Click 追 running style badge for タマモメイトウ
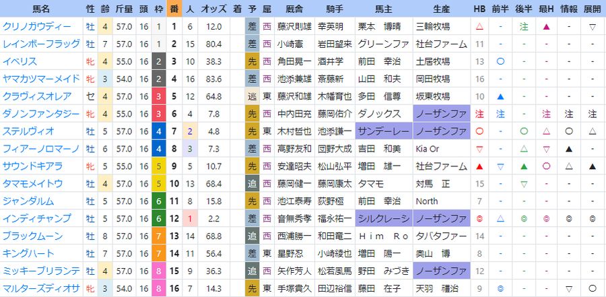Image resolution: width=606 pixels, height=297 pixels. 252,183
